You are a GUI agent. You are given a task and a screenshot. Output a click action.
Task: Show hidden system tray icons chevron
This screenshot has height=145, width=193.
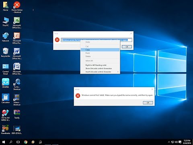point(169,142)
